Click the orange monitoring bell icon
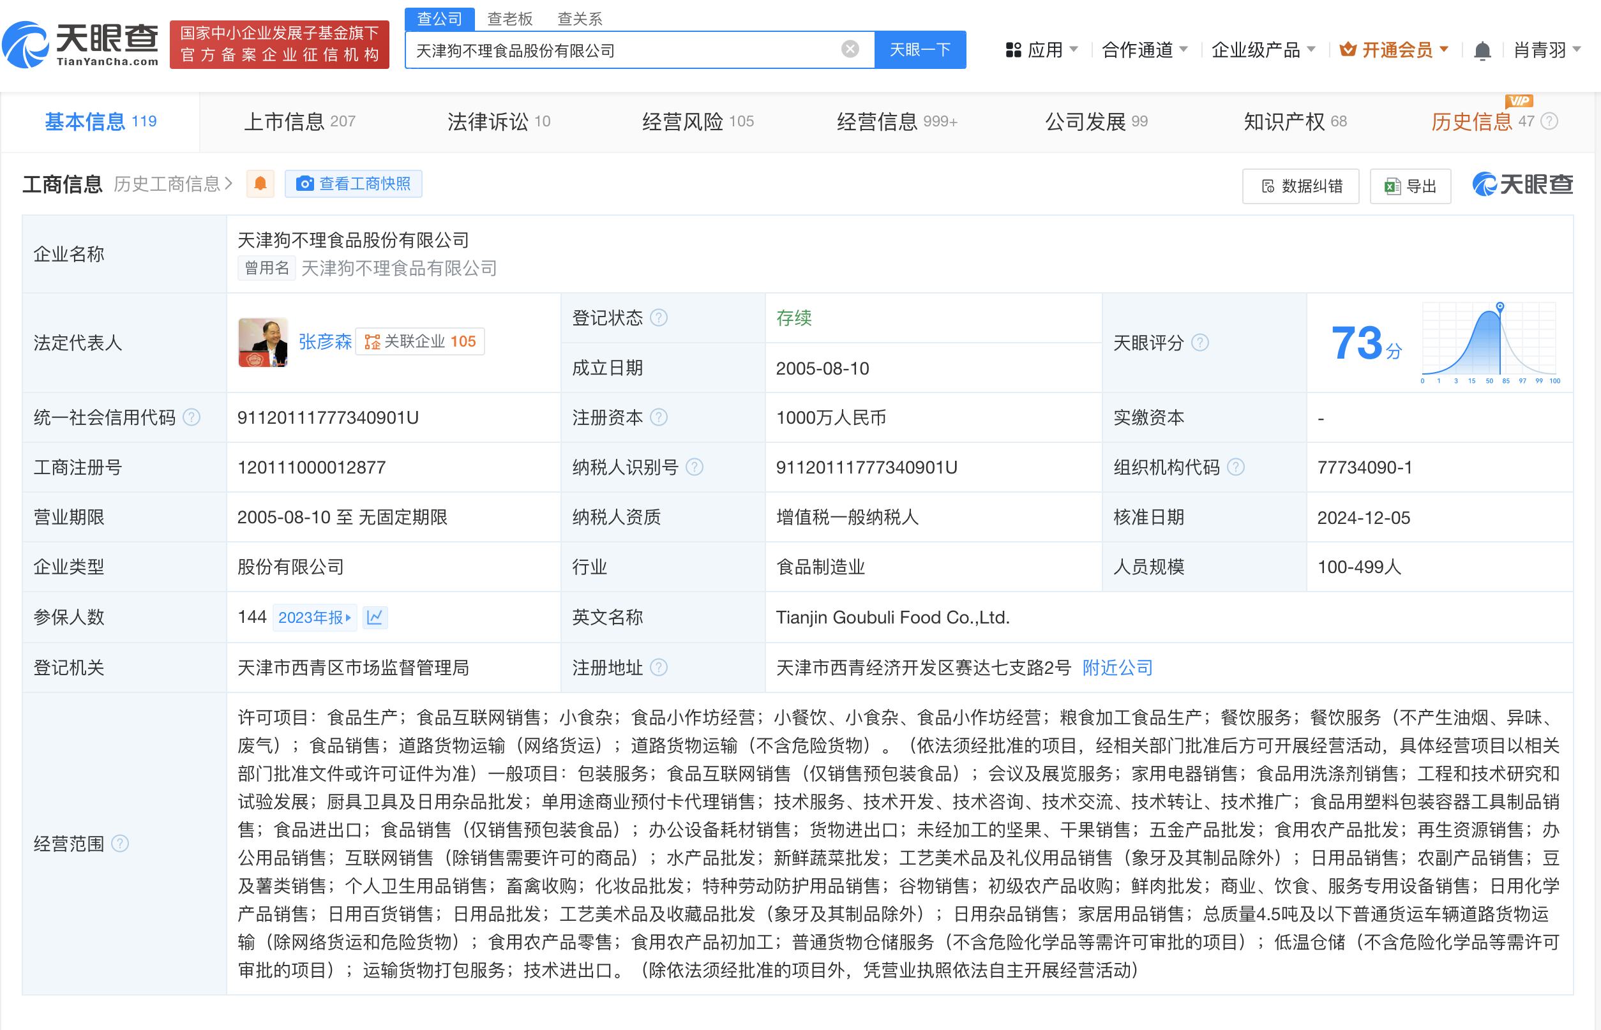Screen dimensions: 1601x1030 point(260,183)
